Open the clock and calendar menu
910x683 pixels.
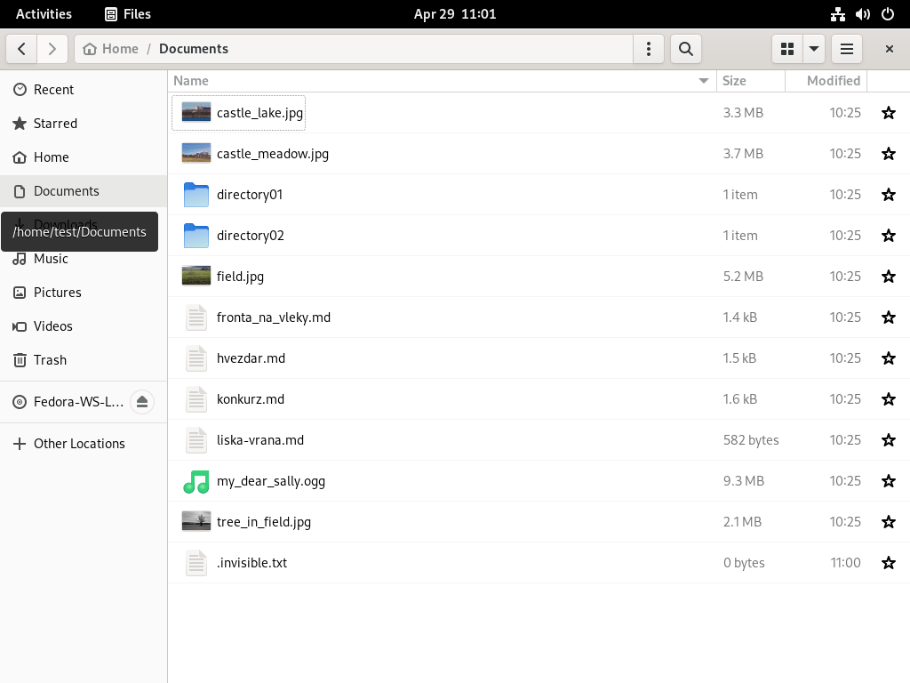(x=455, y=14)
